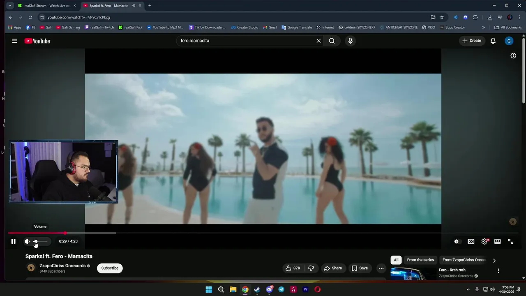Pause the video

pyautogui.click(x=13, y=241)
